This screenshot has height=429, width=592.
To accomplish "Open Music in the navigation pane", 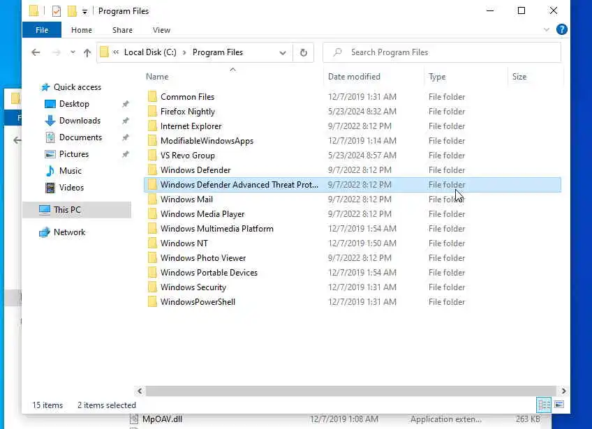I will 71,171.
